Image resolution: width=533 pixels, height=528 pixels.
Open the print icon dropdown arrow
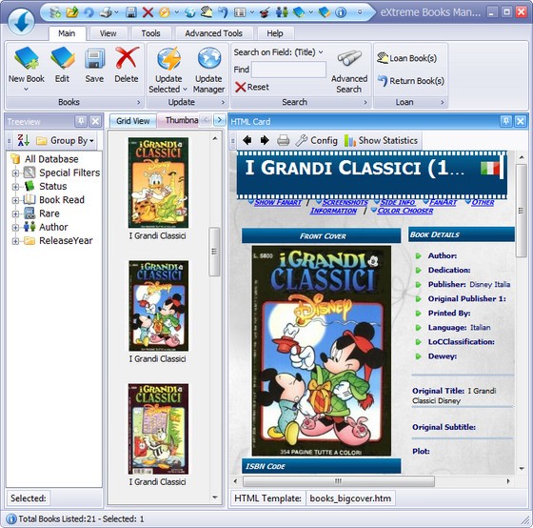(116, 12)
